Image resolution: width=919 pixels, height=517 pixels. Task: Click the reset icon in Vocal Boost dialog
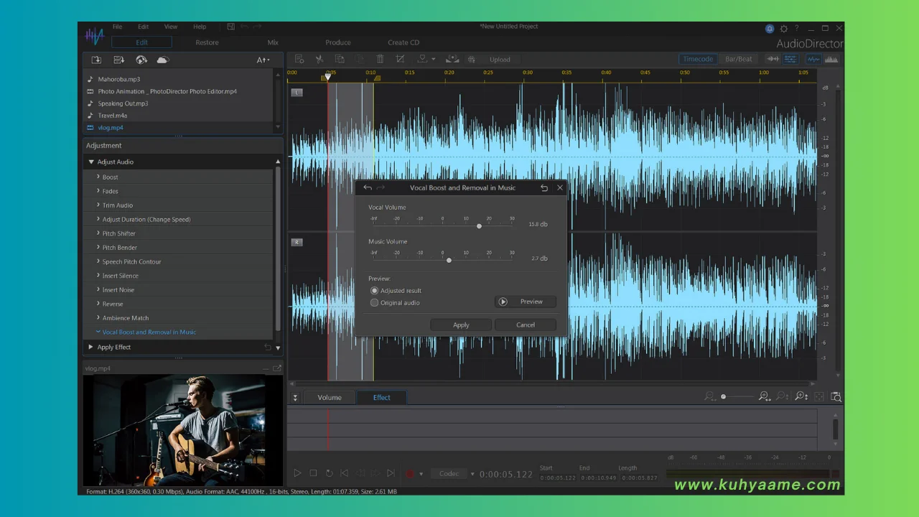(x=544, y=187)
